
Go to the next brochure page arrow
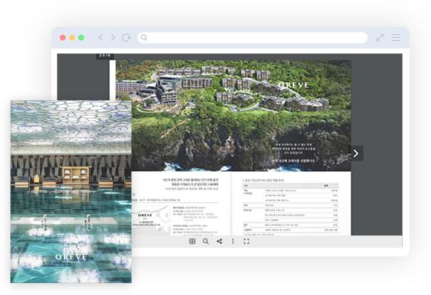[356, 153]
